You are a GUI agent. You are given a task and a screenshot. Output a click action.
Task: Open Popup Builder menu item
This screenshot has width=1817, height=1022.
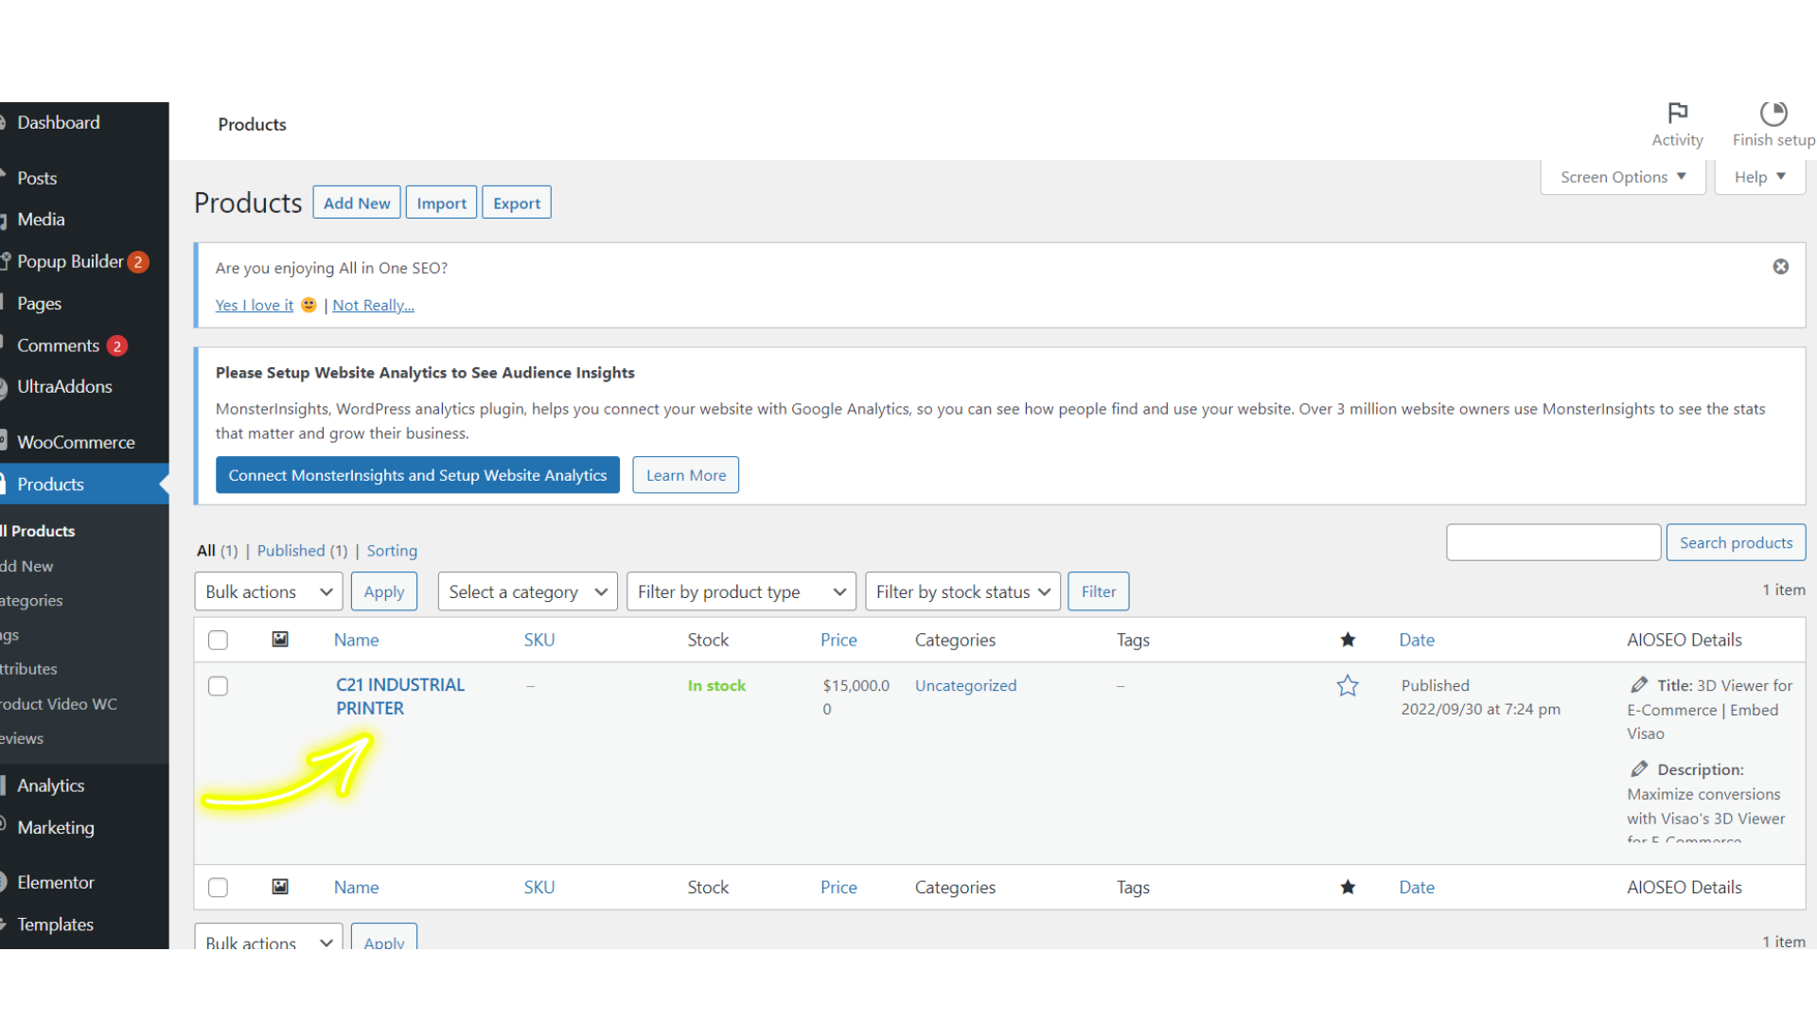click(70, 261)
